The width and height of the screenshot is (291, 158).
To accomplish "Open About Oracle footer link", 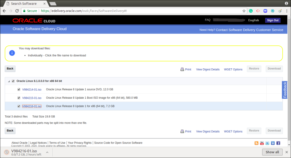I will click(20, 143).
